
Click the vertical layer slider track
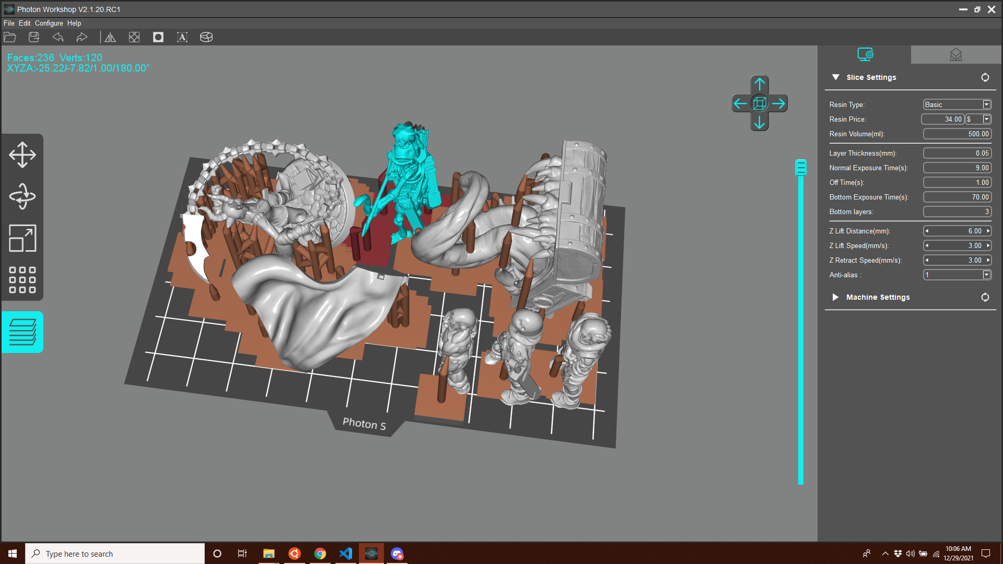(800, 329)
